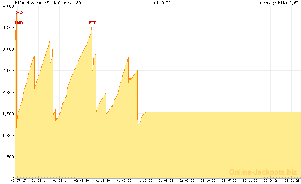Image resolution: width=301 pixels, height=184 pixels.
Task: Select the 01-06-20 date axis label
Action: (124, 181)
